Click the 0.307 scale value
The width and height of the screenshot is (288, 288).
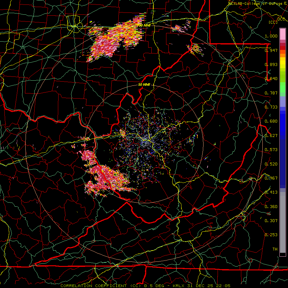click(x=271, y=221)
